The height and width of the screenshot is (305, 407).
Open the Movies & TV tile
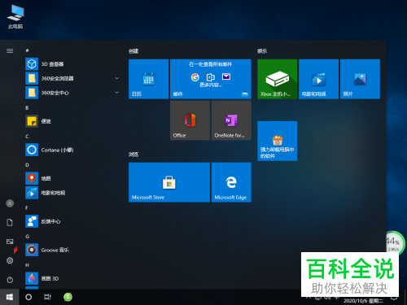[x=318, y=79]
